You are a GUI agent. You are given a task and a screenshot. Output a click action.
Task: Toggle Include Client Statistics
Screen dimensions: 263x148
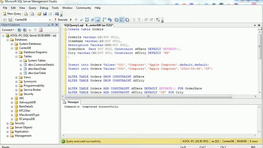(x=110, y=20)
